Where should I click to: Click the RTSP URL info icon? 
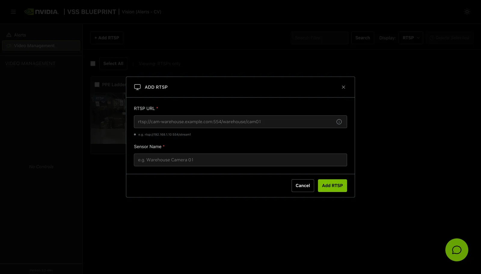339,122
